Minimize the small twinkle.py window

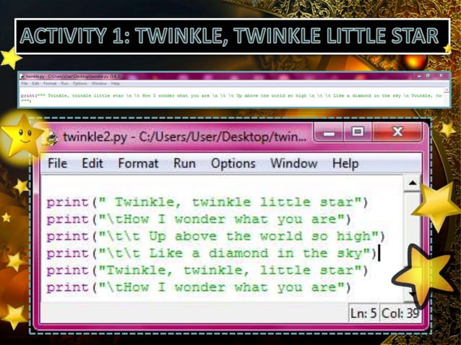tap(420, 76)
